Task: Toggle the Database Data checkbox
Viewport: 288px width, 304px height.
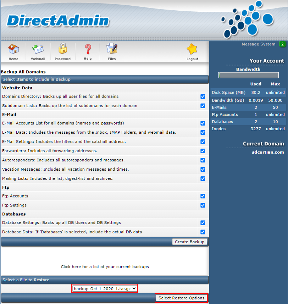Action: (203, 232)
